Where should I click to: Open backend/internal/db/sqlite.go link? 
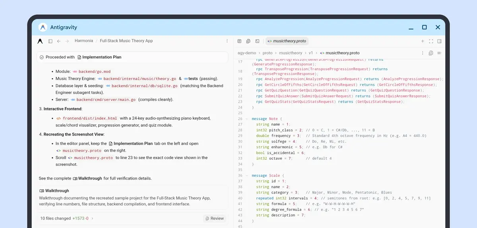click(x=145, y=86)
